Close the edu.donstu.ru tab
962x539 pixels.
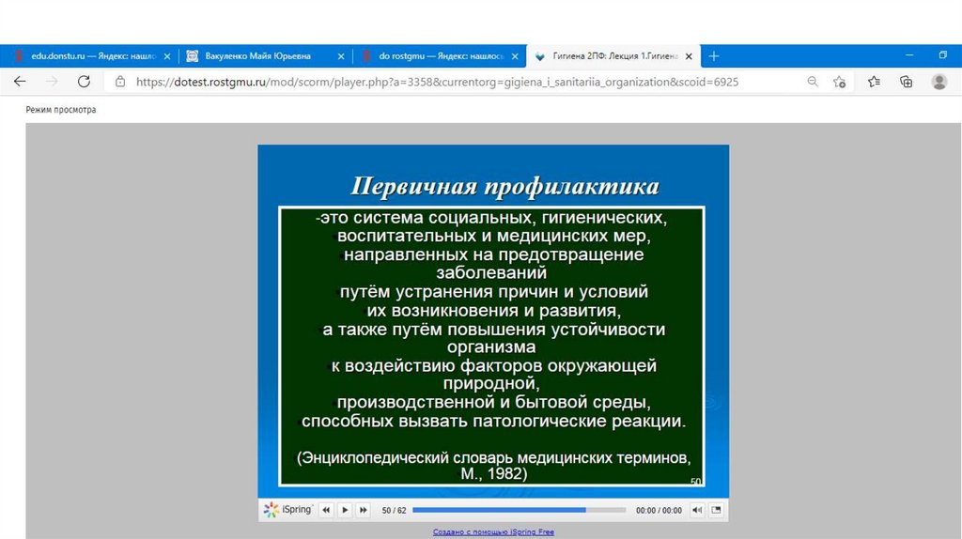167,56
